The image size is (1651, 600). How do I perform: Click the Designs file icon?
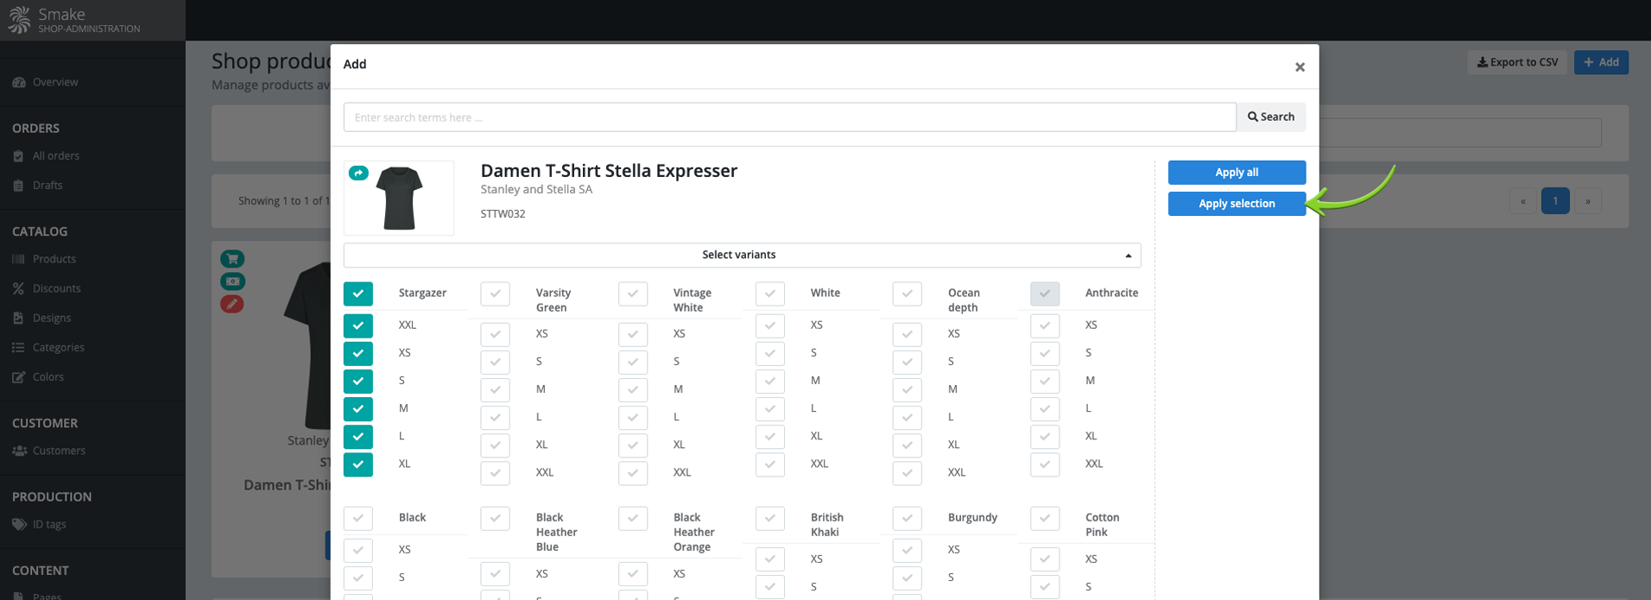[x=18, y=318]
